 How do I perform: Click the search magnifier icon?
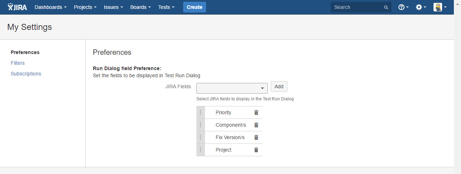pos(386,7)
